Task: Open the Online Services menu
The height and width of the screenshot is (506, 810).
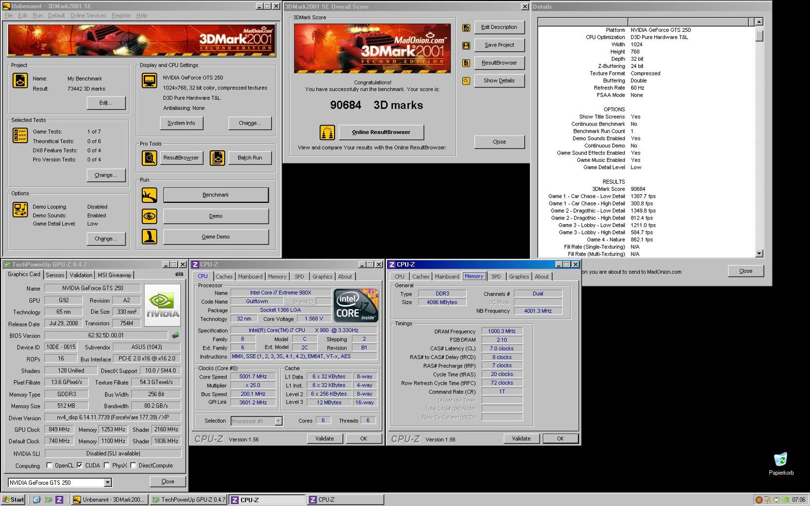Action: (88, 16)
